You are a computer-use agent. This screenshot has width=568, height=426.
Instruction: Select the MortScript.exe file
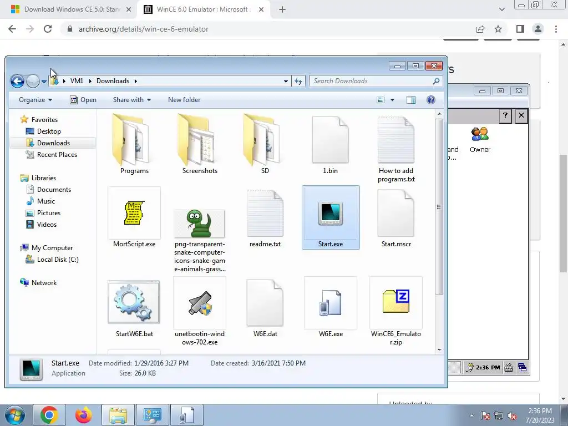pyautogui.click(x=134, y=217)
